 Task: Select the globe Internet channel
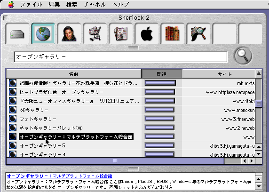43,34
